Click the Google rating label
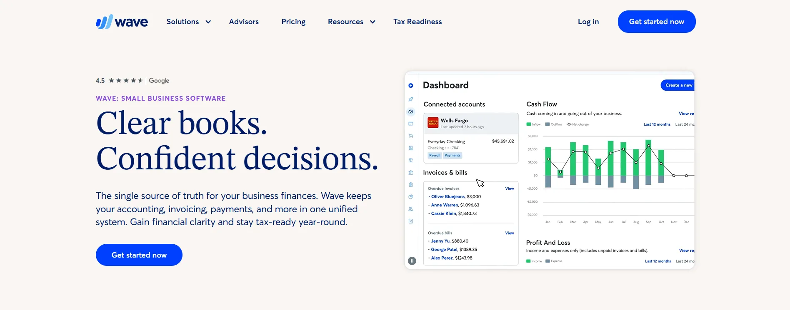 coord(159,81)
